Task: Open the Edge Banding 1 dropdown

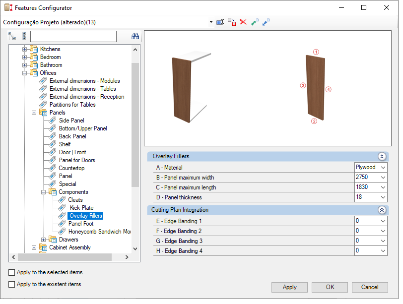Action: tap(383, 221)
